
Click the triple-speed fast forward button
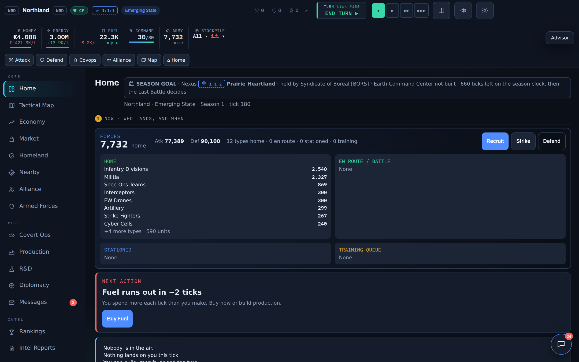tap(421, 10)
